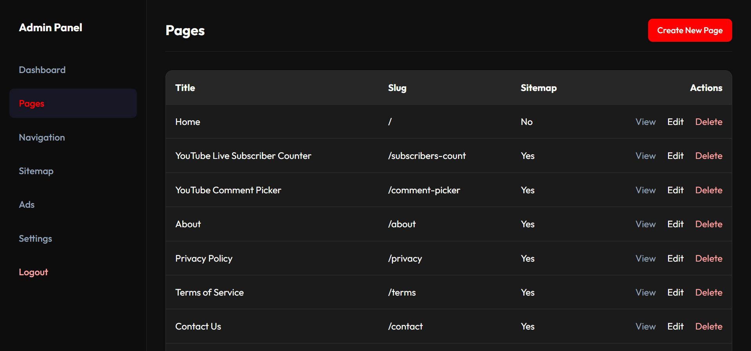751x351 pixels.
Task: Open the Ads sidebar section
Action: tap(27, 205)
